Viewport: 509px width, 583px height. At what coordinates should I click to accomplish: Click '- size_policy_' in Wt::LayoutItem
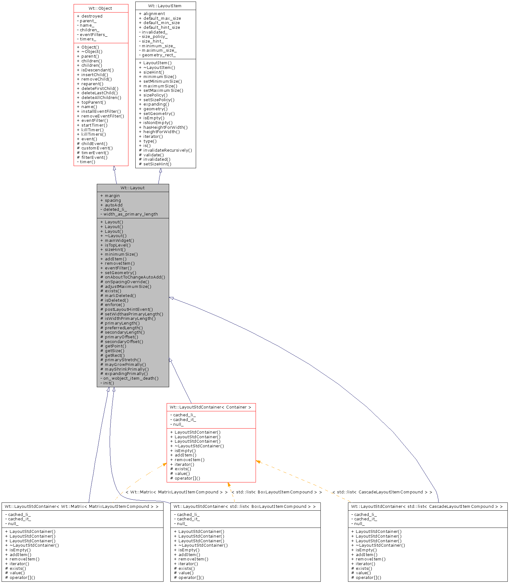153,37
